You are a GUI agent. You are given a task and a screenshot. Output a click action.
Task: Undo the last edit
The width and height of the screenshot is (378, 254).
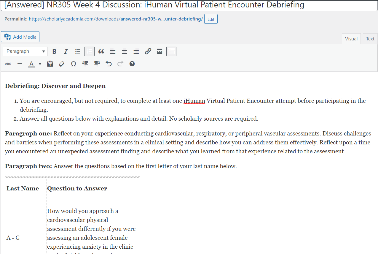coord(109,64)
